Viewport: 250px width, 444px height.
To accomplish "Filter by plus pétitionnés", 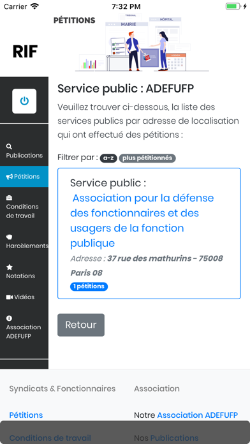I will 147,158.
